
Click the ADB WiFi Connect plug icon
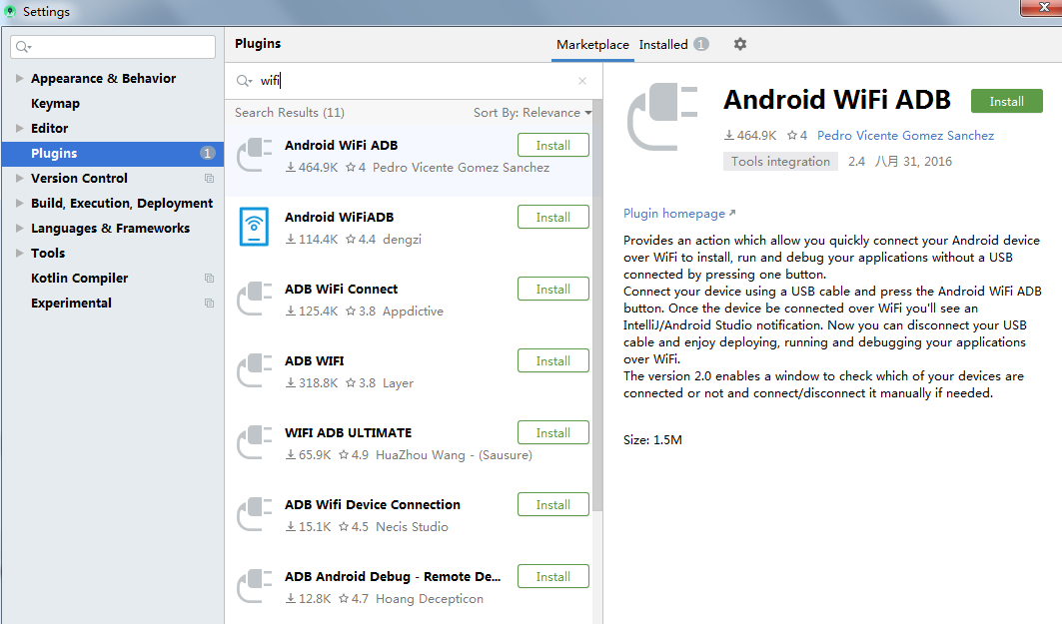tap(255, 299)
